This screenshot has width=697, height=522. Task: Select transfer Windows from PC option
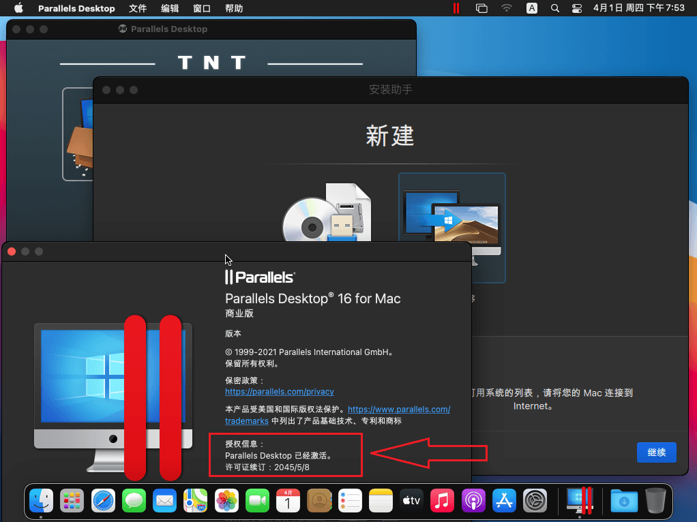pyautogui.click(x=452, y=228)
